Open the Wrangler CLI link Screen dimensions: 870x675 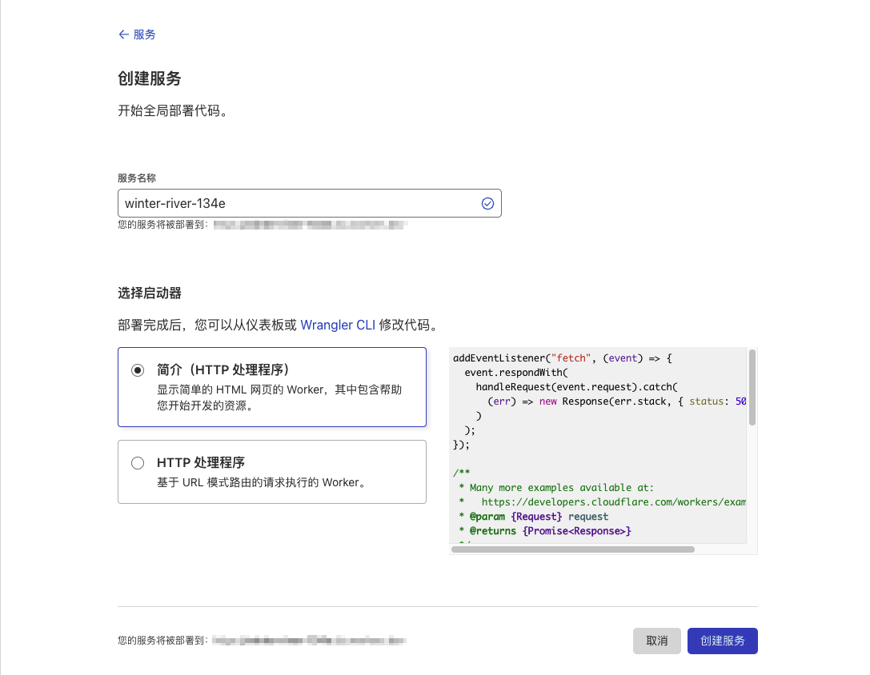[x=337, y=325]
